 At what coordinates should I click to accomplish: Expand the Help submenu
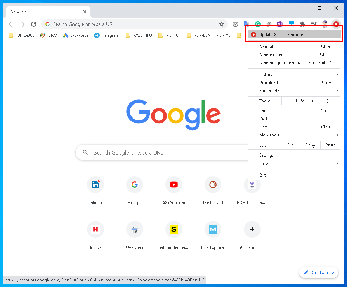(294, 163)
